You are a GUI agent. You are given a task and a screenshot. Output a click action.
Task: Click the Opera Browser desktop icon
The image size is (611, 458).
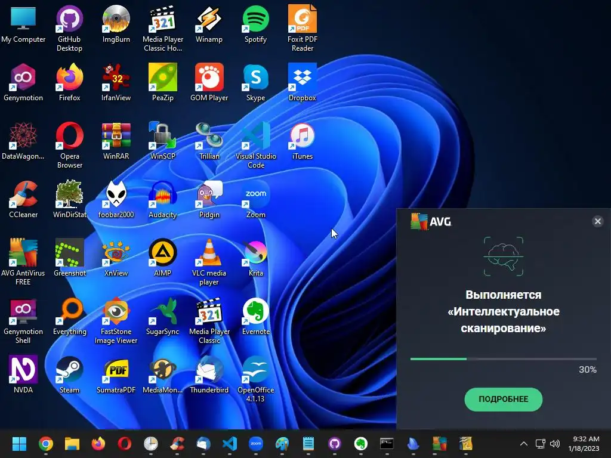coord(69,145)
